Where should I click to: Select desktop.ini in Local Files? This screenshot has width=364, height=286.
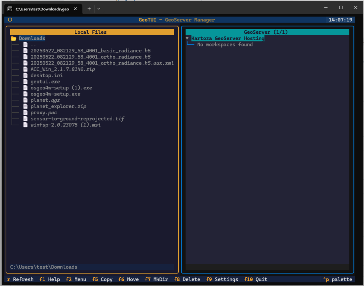click(x=46, y=75)
